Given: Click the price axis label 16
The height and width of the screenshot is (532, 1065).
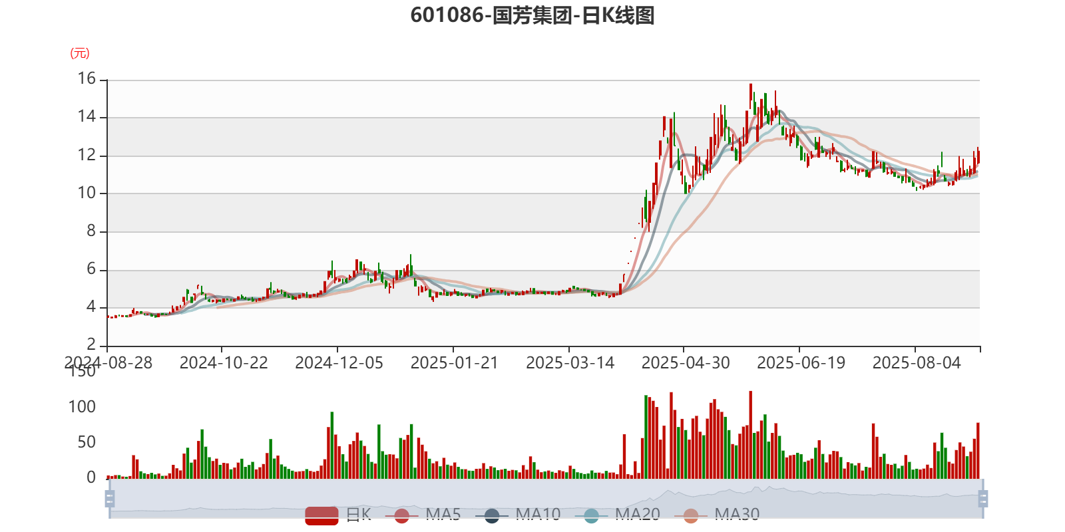Looking at the screenshot, I should coord(87,79).
